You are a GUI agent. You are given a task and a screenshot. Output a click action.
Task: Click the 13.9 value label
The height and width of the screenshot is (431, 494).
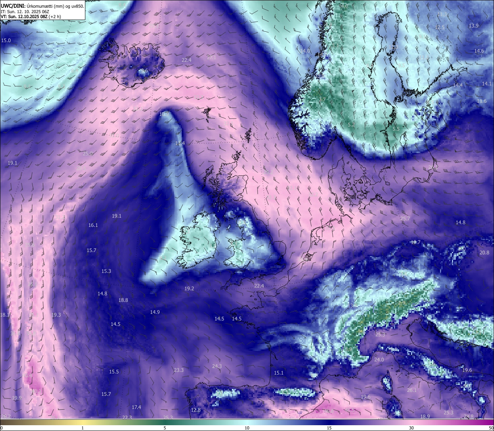coord(474,26)
